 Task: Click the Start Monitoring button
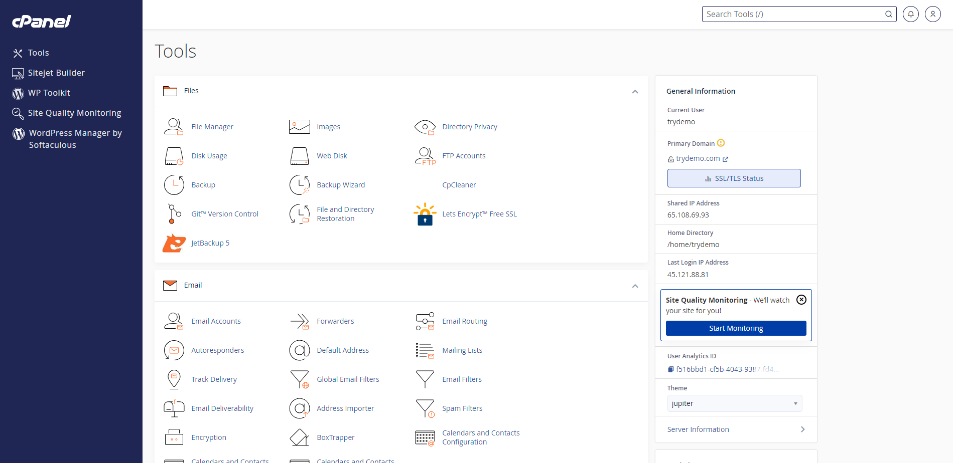[736, 328]
